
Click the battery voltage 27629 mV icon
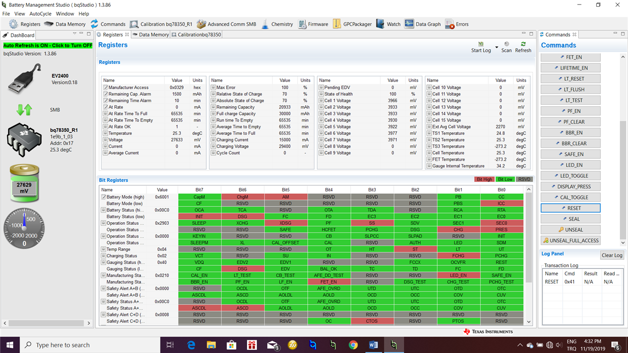tap(25, 182)
